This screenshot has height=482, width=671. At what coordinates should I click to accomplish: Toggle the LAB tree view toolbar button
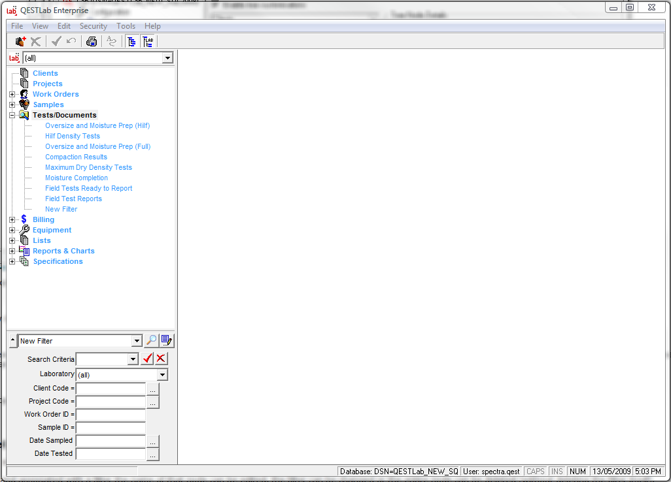(x=148, y=42)
